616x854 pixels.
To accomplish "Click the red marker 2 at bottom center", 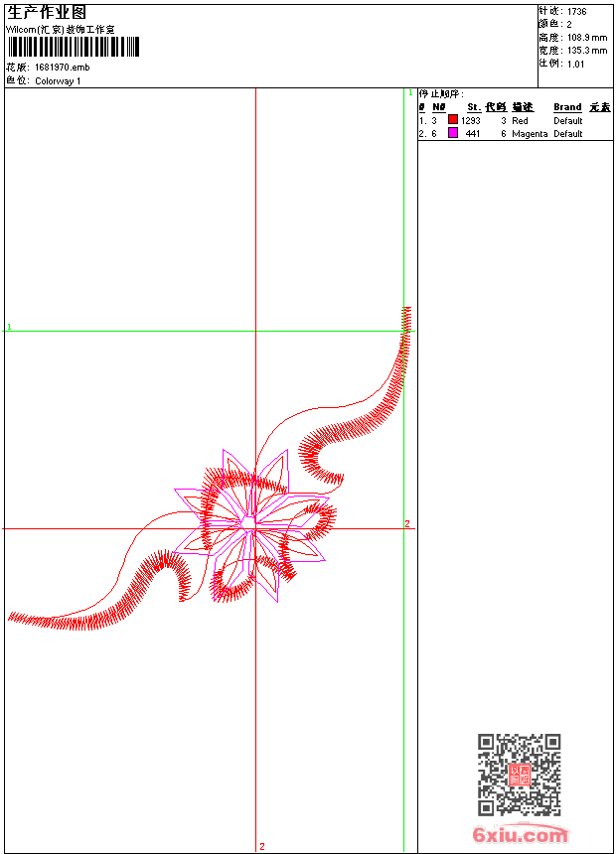I will pos(262,846).
